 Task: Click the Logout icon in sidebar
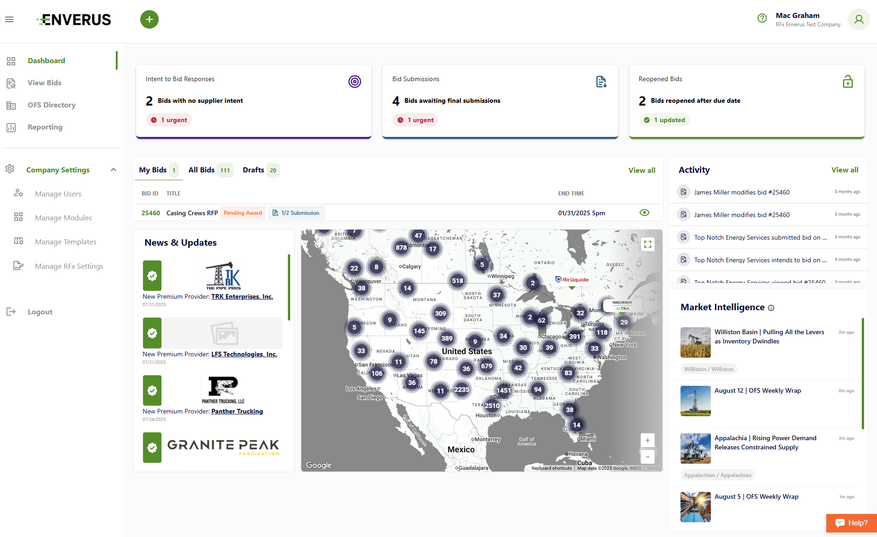tap(11, 312)
